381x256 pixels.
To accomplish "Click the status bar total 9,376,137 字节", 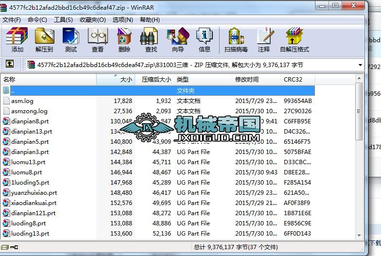I will (x=236, y=247).
